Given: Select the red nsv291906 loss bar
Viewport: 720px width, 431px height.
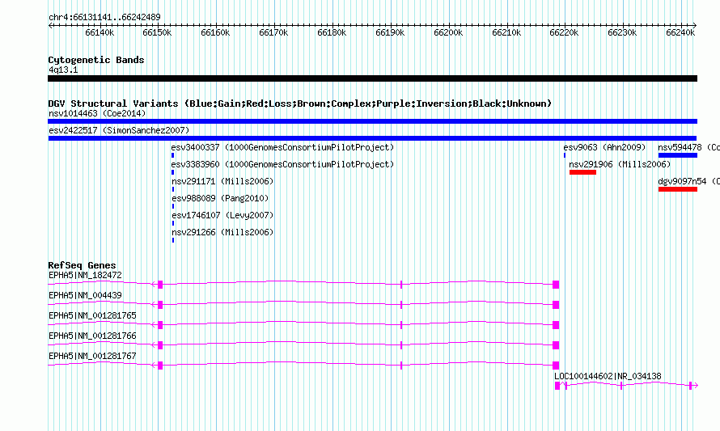Looking at the screenshot, I should tap(582, 172).
